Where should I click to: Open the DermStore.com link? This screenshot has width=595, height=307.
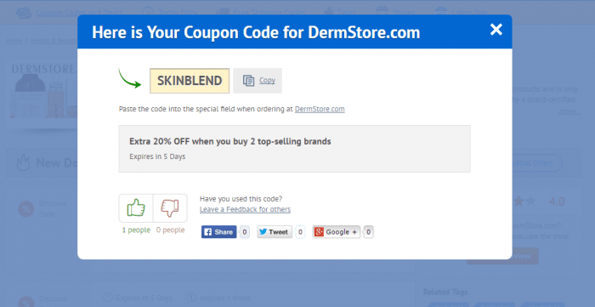click(320, 109)
